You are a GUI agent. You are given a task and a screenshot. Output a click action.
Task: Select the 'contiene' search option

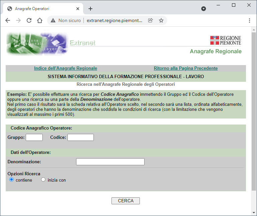pyautogui.click(x=12, y=180)
